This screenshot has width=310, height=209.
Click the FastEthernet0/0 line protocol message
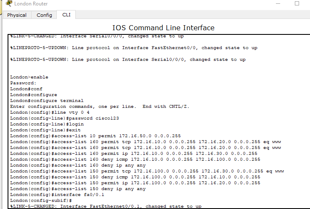[134, 48]
